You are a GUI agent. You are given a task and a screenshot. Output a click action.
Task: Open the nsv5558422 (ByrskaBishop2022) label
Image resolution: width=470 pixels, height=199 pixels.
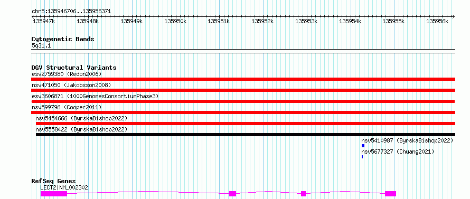[81, 129]
